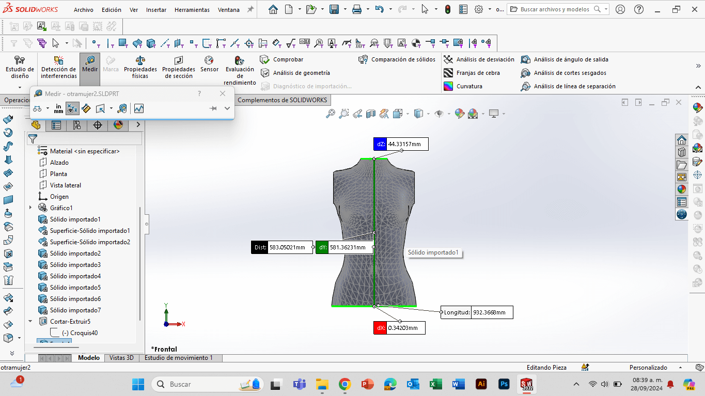Click Save icon in title toolbar
This screenshot has width=705, height=396.
coord(334,9)
